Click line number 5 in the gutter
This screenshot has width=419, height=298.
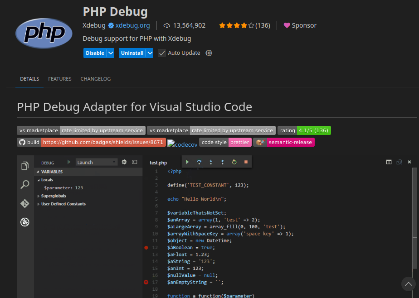pos(156,199)
